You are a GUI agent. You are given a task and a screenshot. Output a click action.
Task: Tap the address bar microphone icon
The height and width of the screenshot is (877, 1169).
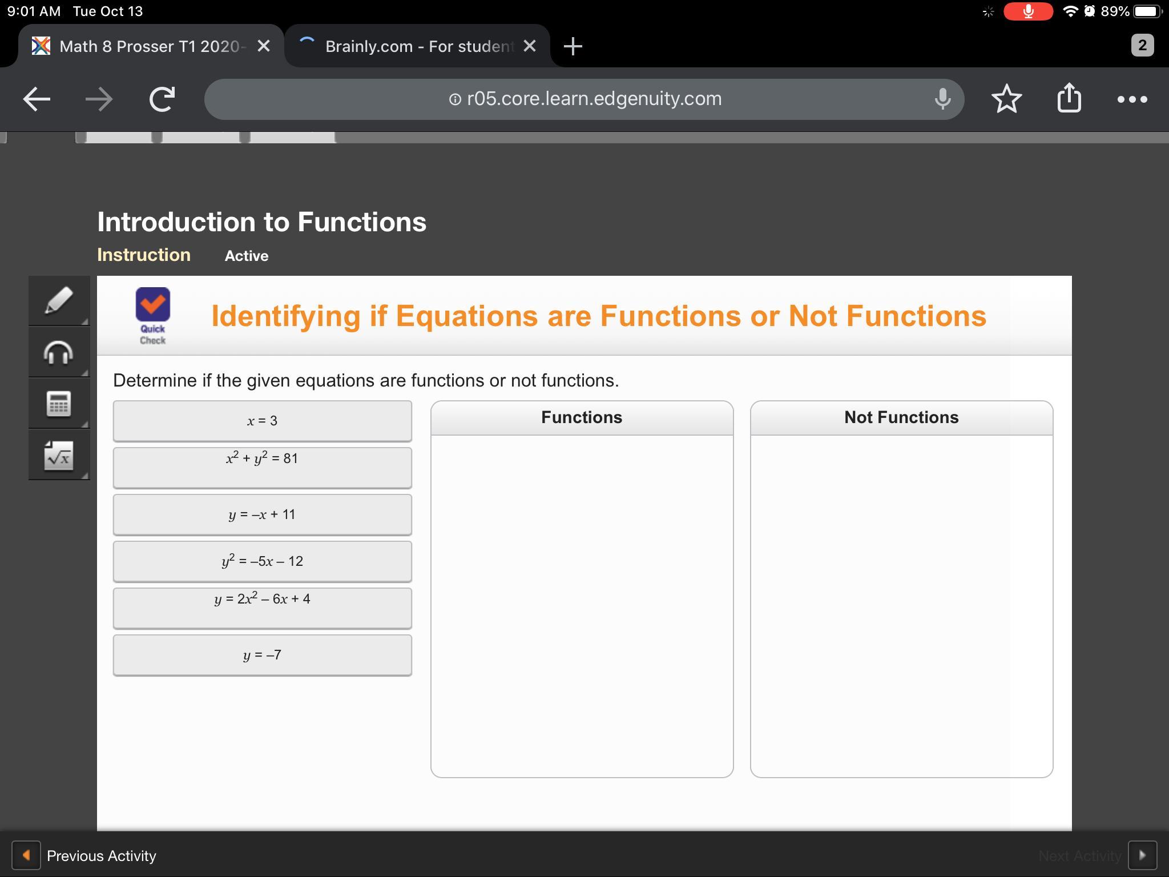click(942, 99)
